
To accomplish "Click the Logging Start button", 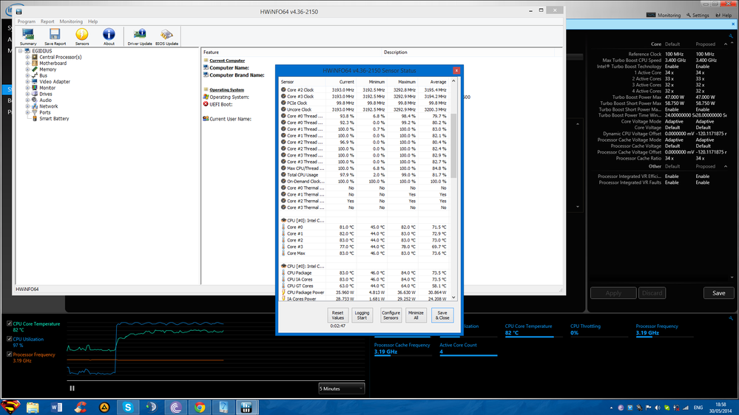I will point(362,315).
